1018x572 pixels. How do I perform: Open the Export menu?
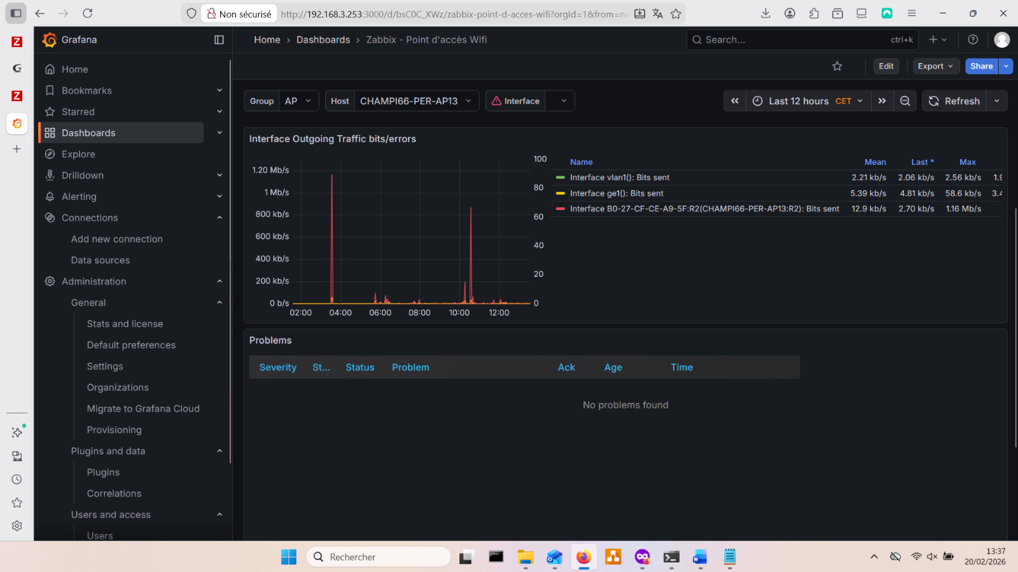coord(935,66)
